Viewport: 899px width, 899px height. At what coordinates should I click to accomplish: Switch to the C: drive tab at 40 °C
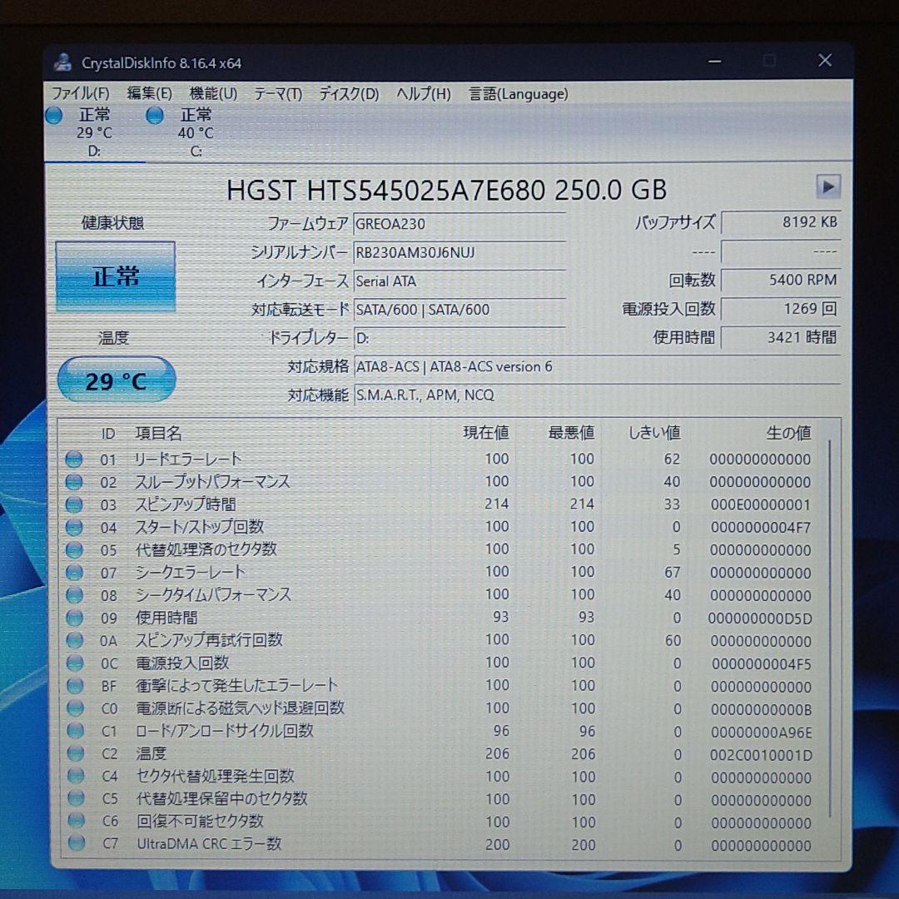click(x=196, y=132)
